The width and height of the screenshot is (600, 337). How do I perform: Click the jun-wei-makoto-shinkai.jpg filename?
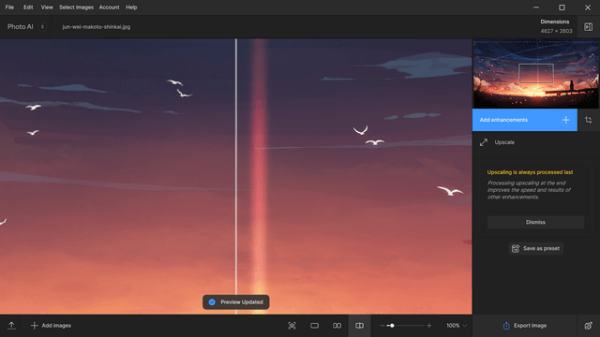96,27
